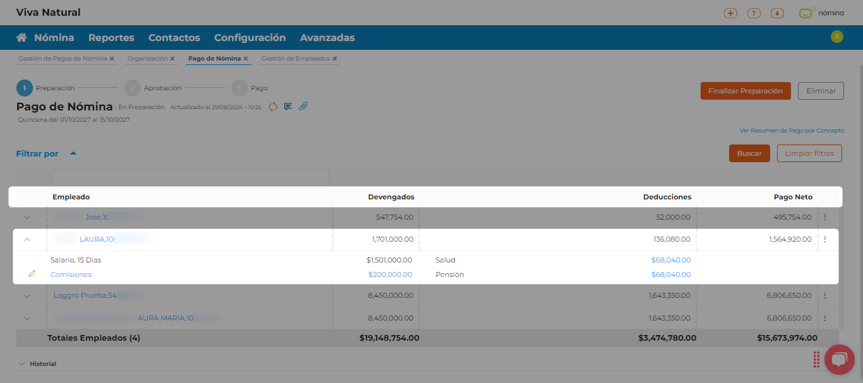Go to the home icon in navbar

point(21,38)
